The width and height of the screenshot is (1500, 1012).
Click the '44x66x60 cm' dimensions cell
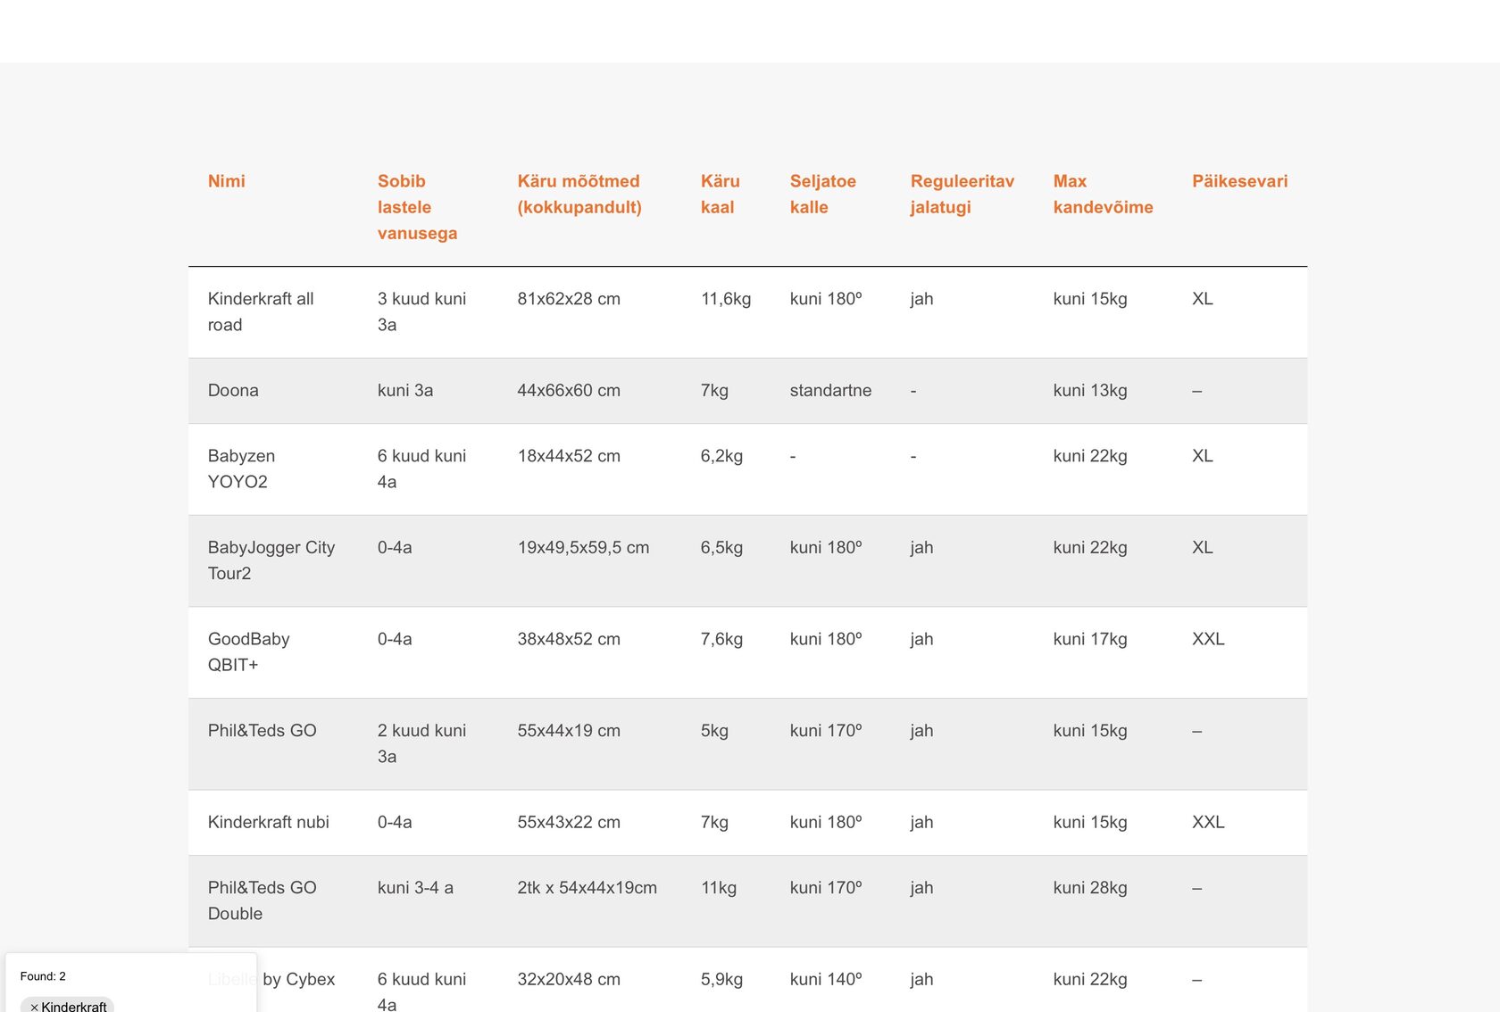pyautogui.click(x=569, y=391)
